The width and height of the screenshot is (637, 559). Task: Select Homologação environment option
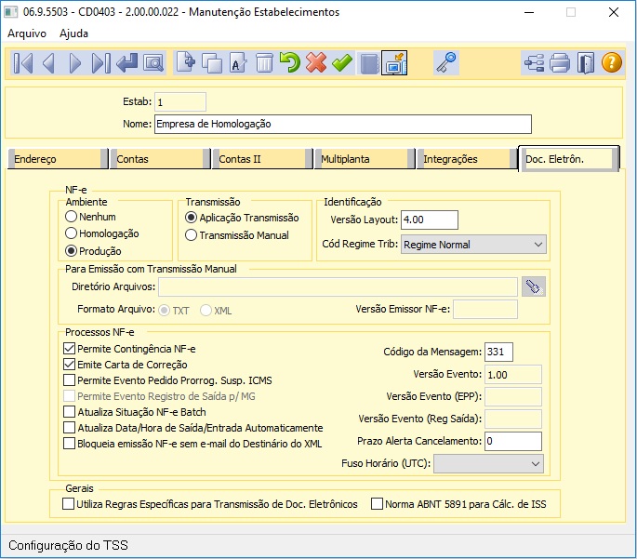point(102,233)
